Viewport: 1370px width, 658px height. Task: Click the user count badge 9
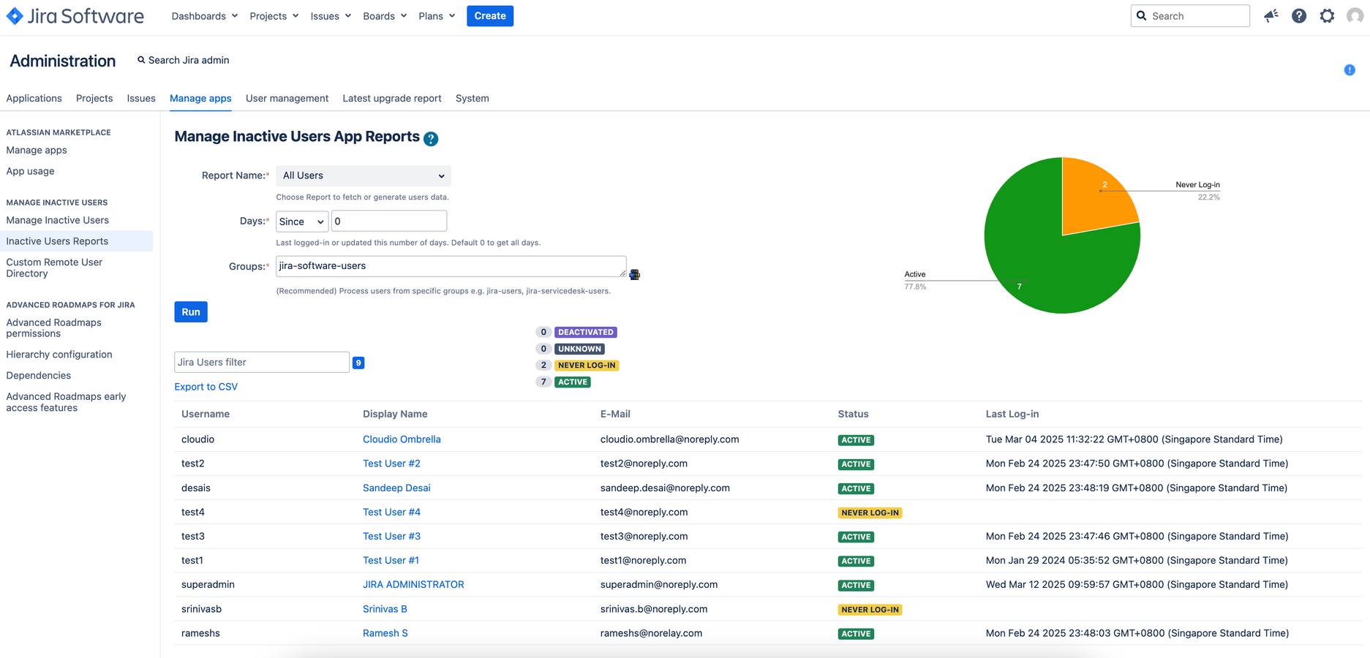pos(358,363)
